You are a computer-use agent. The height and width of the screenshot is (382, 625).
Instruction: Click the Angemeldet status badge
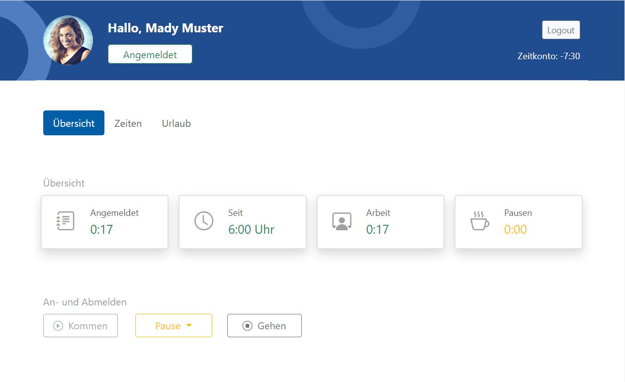tap(150, 55)
